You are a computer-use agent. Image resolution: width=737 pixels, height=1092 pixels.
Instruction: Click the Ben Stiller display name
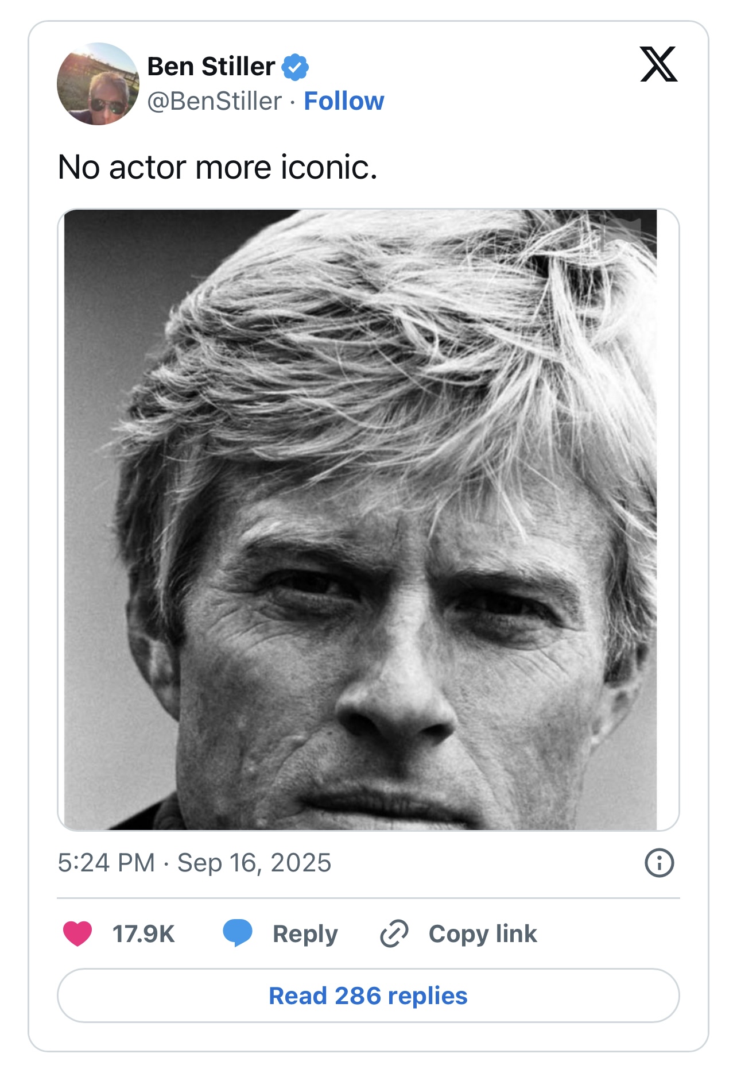pos(211,67)
